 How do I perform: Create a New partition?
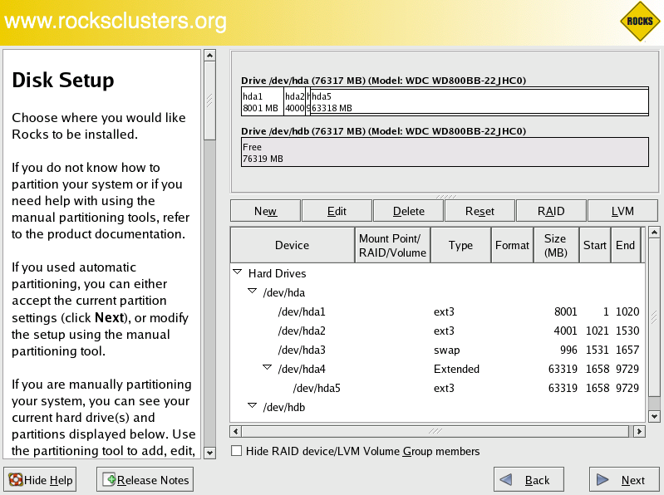coord(265,211)
